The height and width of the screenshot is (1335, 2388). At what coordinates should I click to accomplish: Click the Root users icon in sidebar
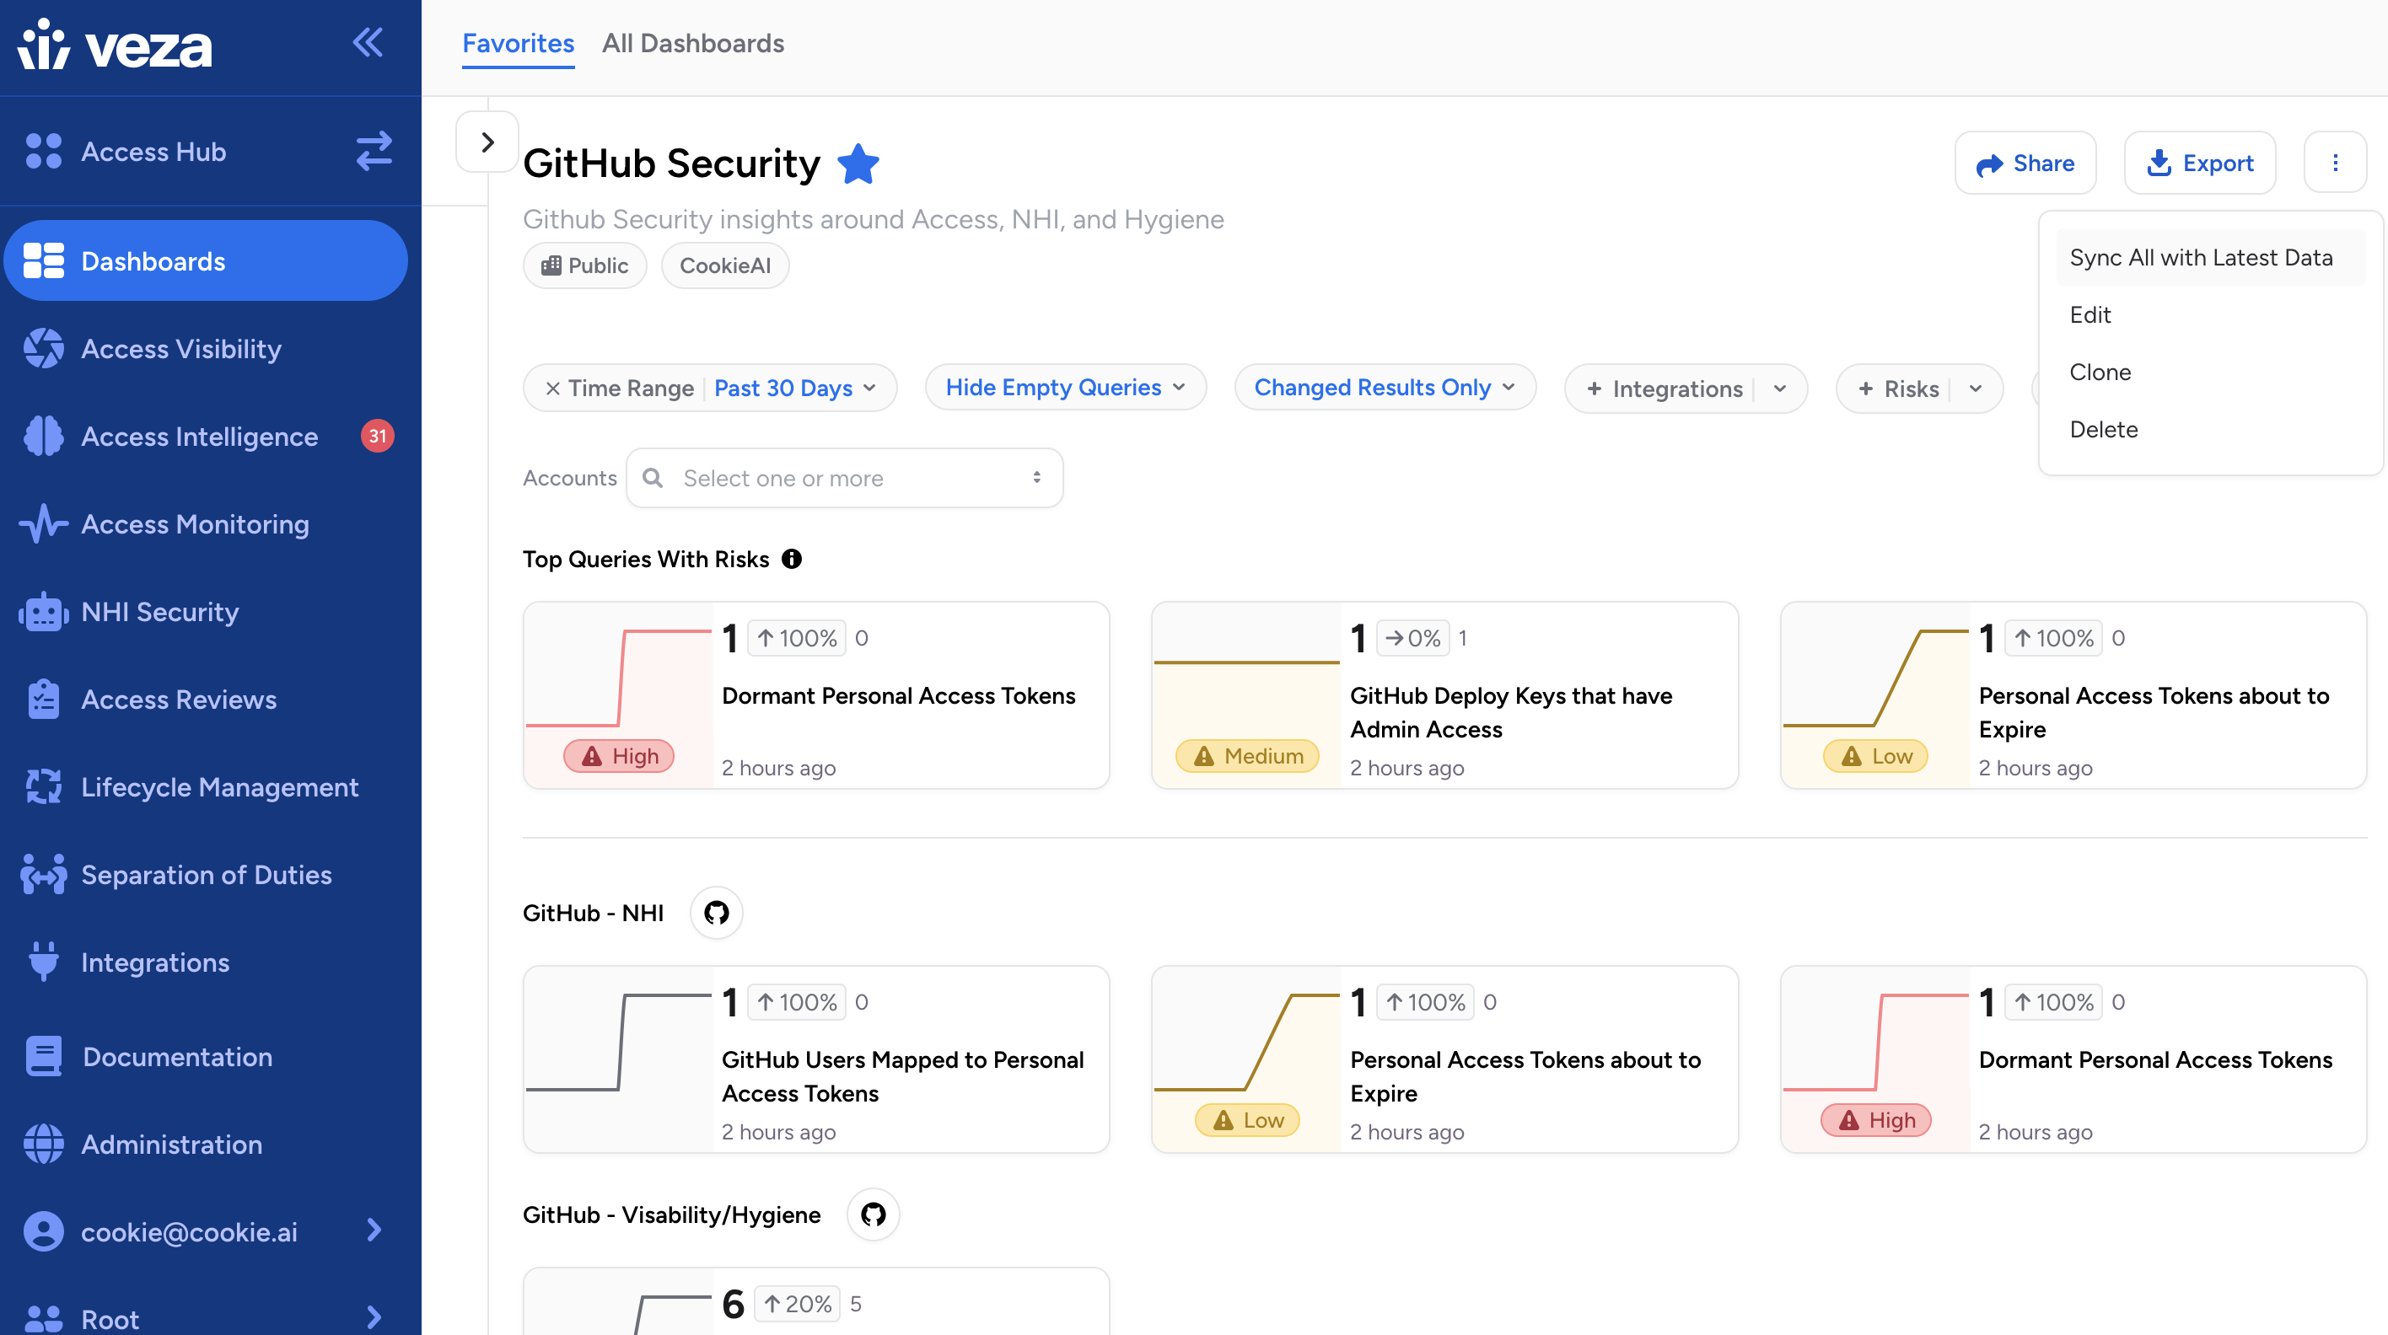tap(43, 1318)
